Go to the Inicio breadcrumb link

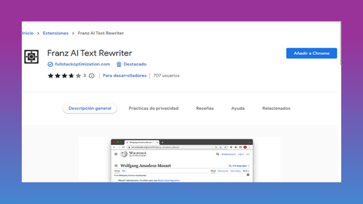(x=27, y=33)
